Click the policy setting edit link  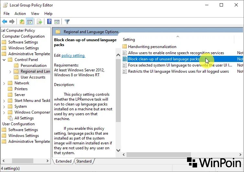73,55
